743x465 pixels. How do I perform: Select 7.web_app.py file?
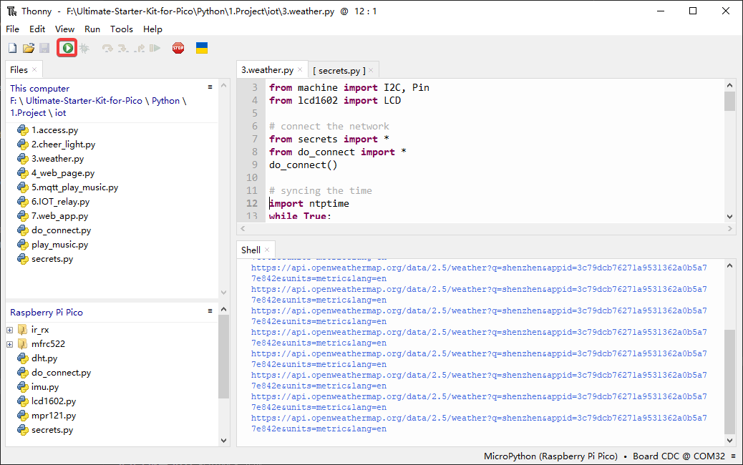click(x=59, y=215)
